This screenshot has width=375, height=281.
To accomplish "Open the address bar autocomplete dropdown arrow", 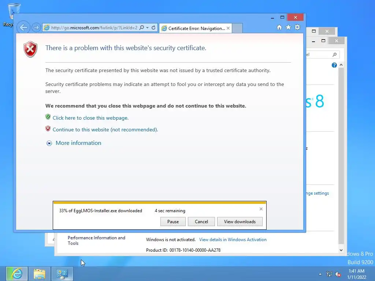I will pyautogui.click(x=148, y=28).
